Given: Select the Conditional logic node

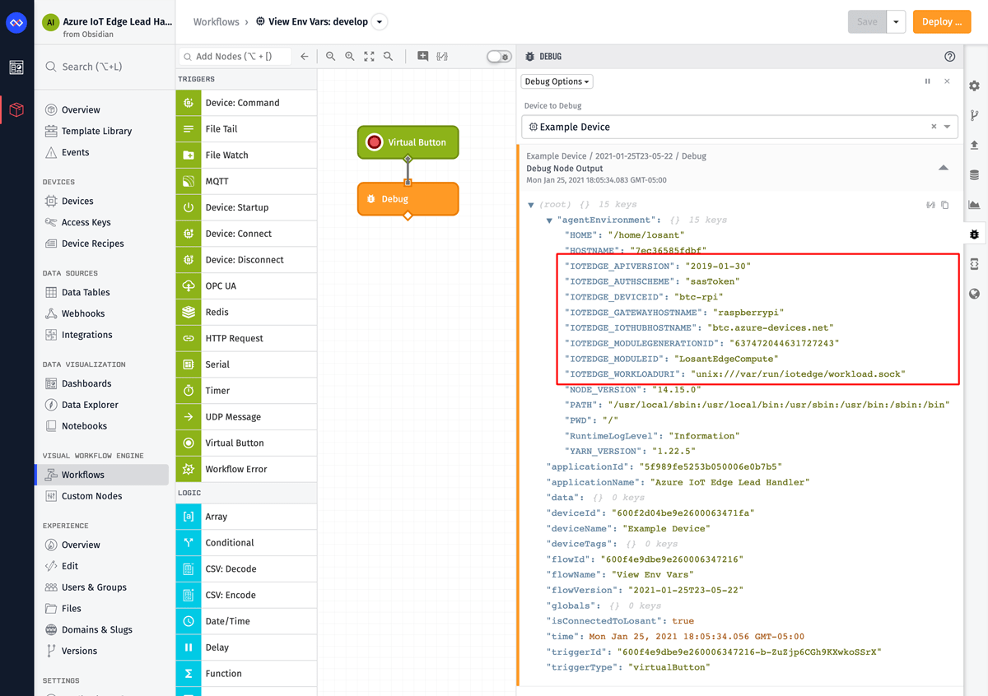Looking at the screenshot, I should 246,543.
